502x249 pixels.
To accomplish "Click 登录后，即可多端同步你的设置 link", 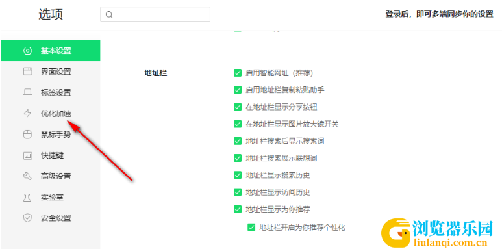I will [439, 14].
